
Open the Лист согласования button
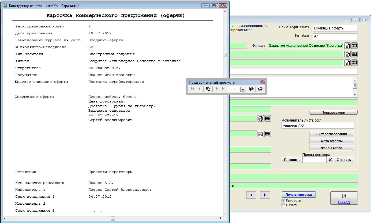point(332,134)
